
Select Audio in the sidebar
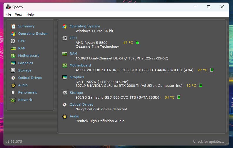23,85
